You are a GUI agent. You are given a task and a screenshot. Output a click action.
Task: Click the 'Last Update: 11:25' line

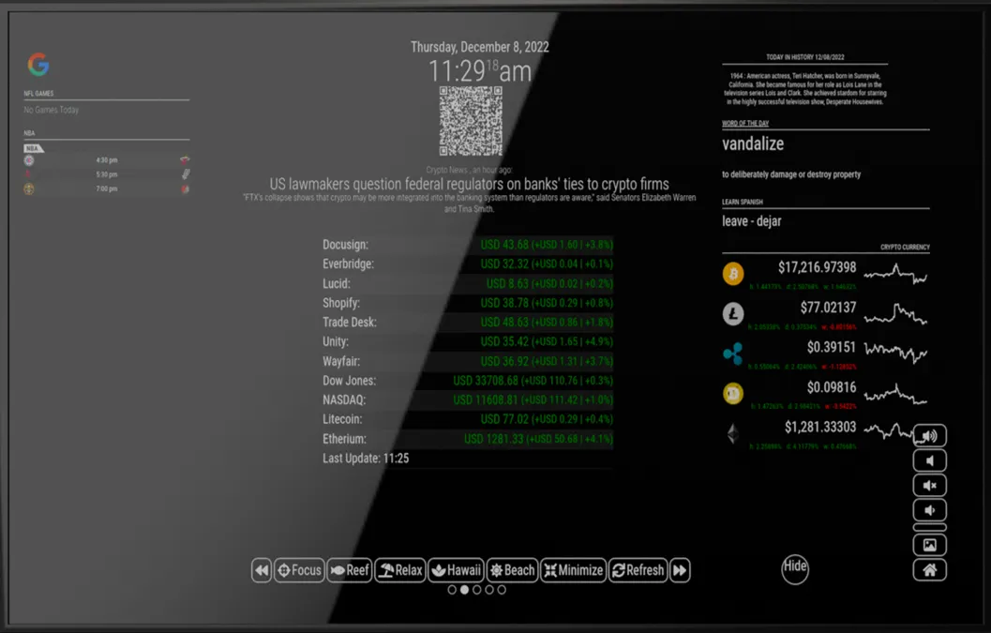click(366, 459)
